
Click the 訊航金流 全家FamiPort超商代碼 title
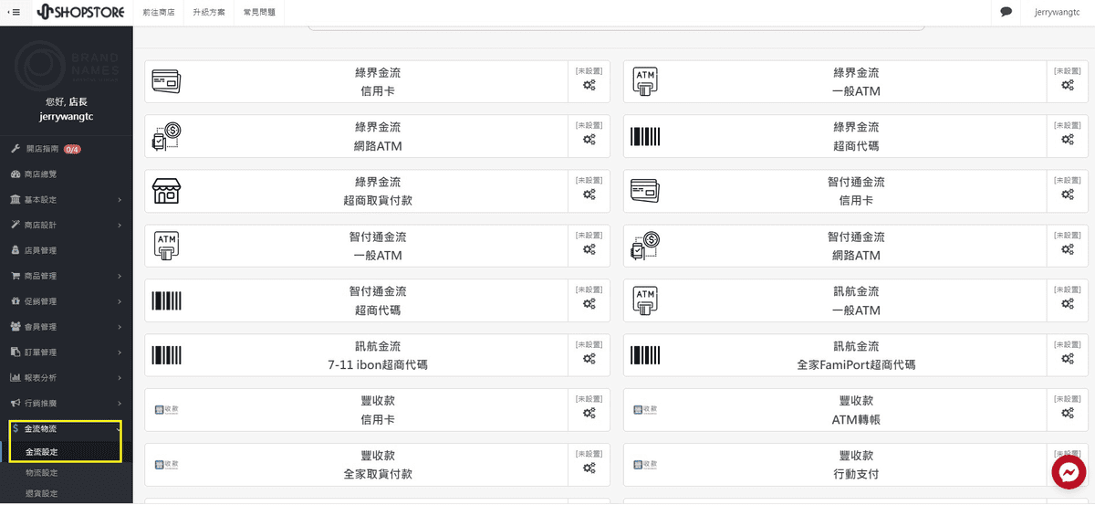[x=856, y=356]
